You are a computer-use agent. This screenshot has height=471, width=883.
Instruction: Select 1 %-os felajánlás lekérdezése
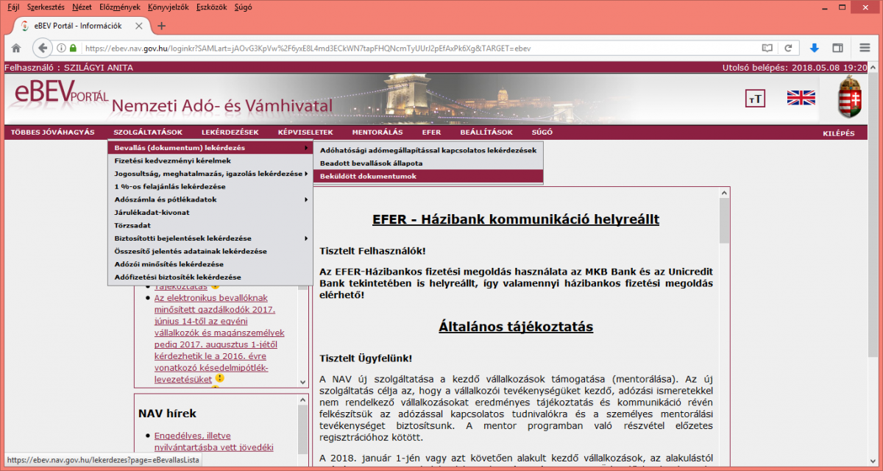coord(210,186)
